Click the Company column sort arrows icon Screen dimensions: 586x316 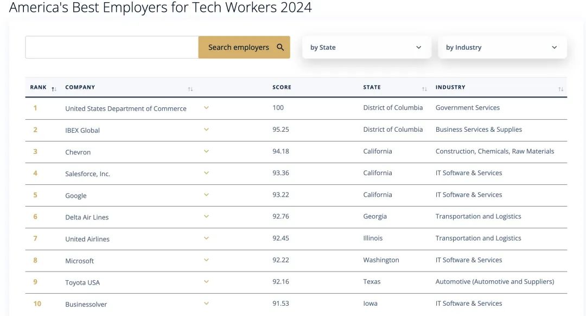[190, 89]
